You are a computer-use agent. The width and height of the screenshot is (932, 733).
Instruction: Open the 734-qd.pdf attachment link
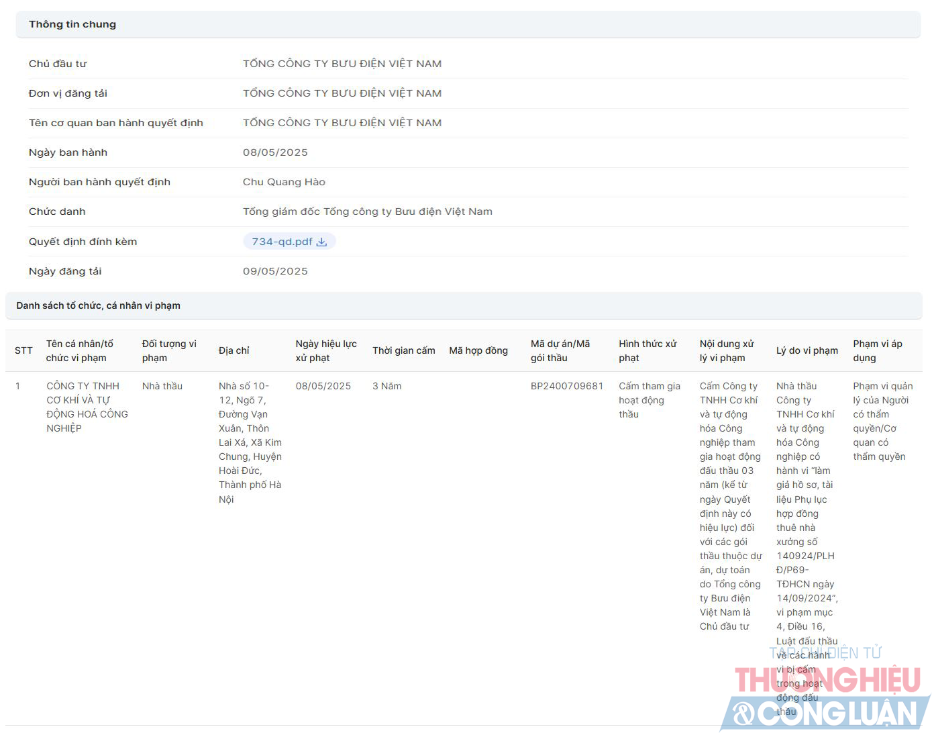[x=282, y=242]
